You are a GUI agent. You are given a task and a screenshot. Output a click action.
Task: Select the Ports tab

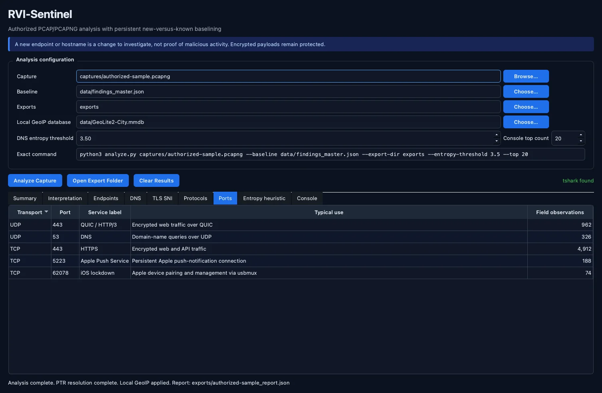pos(225,198)
